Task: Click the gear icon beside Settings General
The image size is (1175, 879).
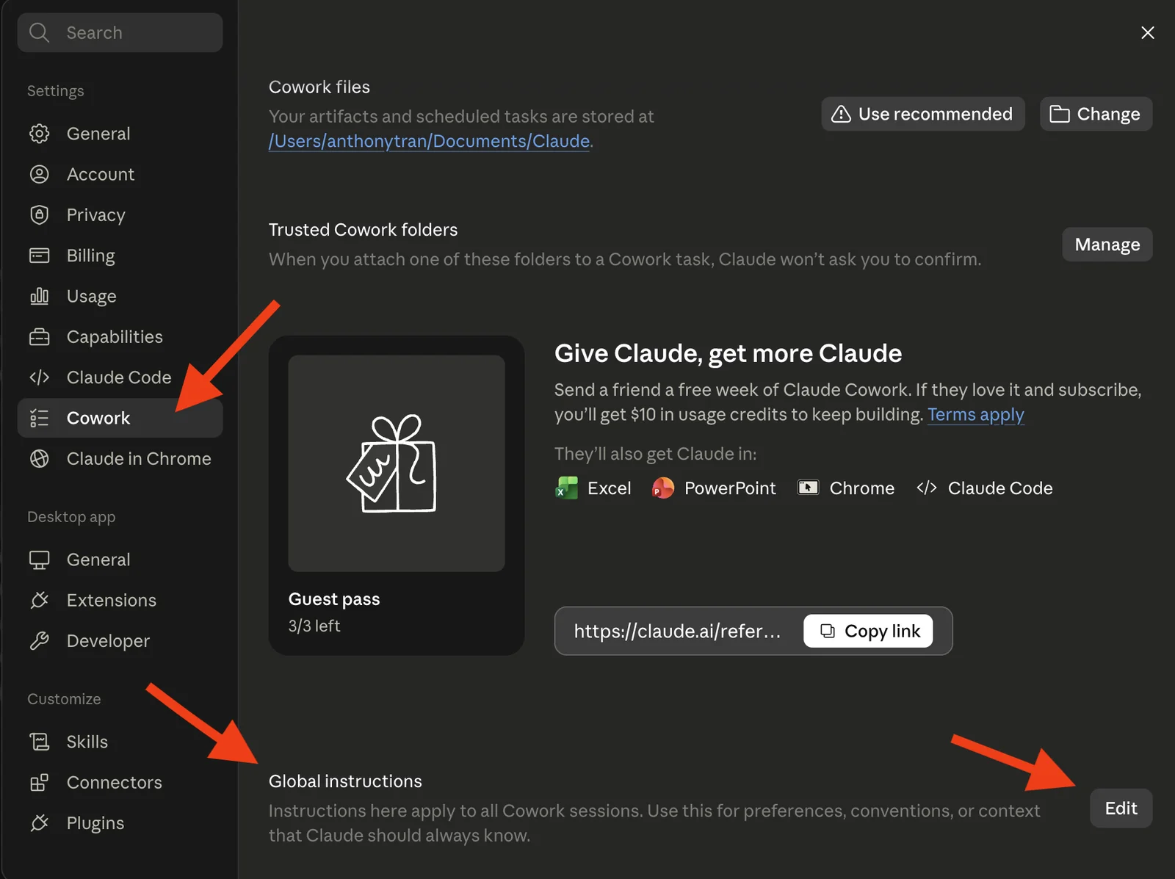Action: [39, 134]
